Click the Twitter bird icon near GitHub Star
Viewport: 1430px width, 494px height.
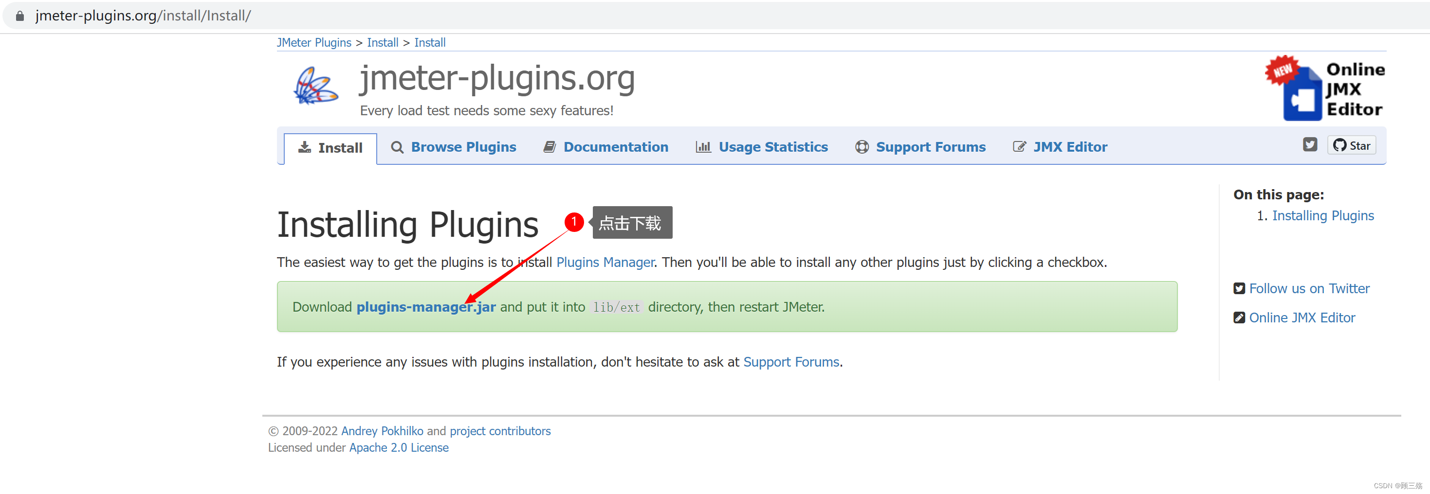click(1311, 144)
